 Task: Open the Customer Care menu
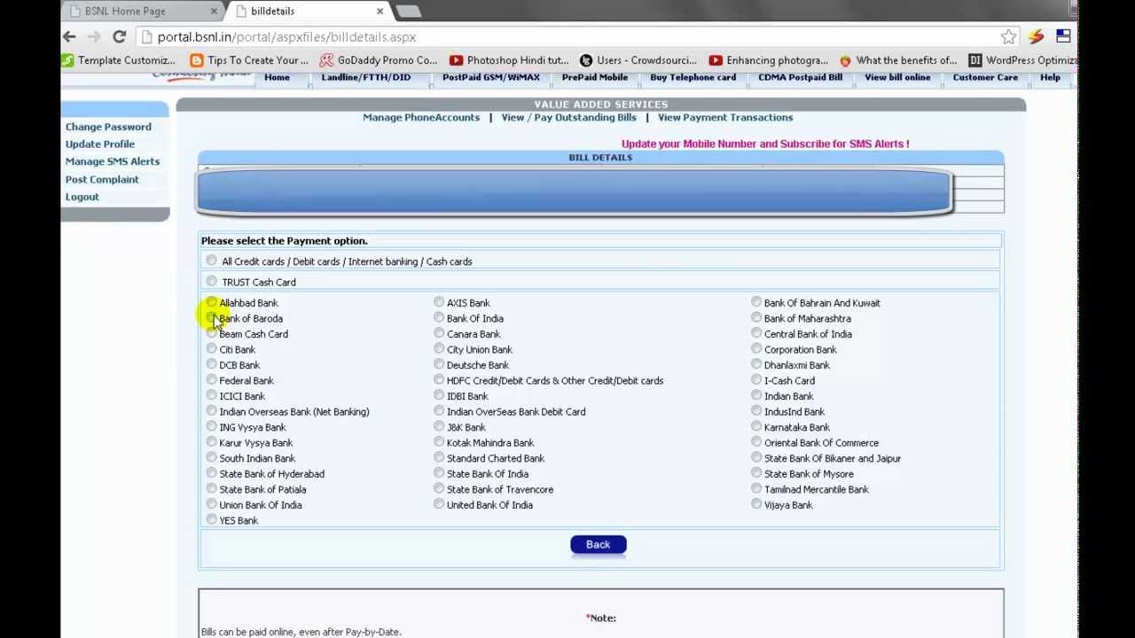(985, 77)
